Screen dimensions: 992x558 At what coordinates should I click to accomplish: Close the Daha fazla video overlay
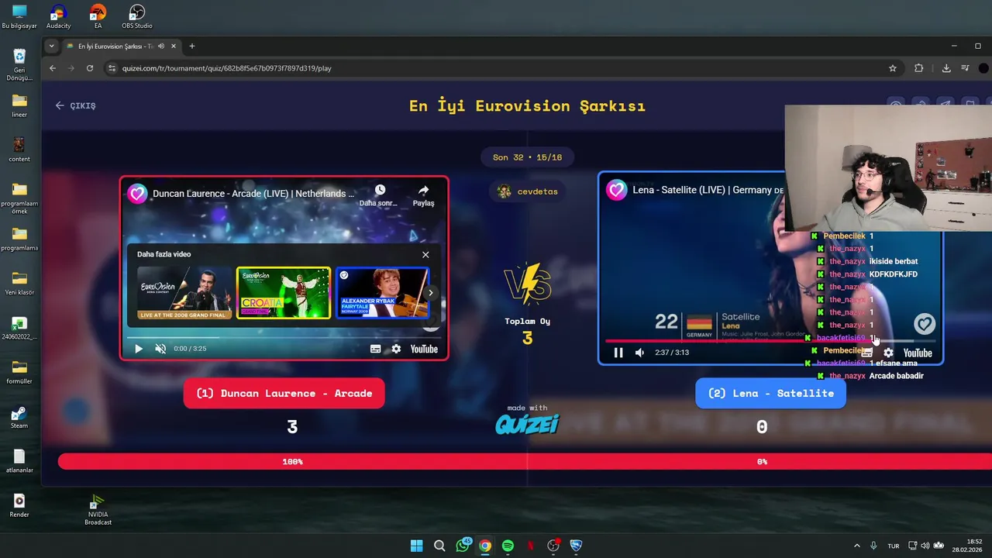425,254
